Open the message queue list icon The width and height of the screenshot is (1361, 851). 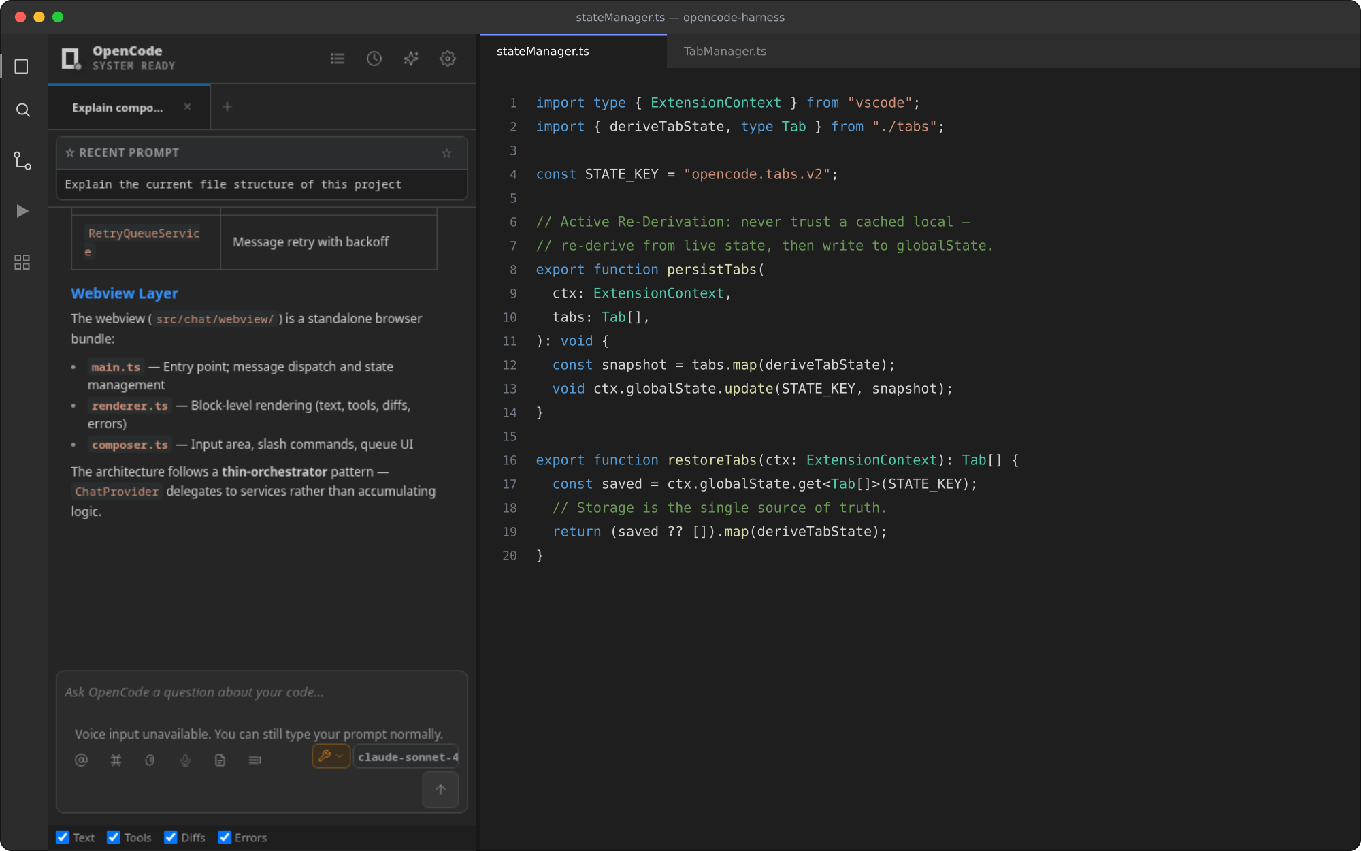[x=255, y=760]
